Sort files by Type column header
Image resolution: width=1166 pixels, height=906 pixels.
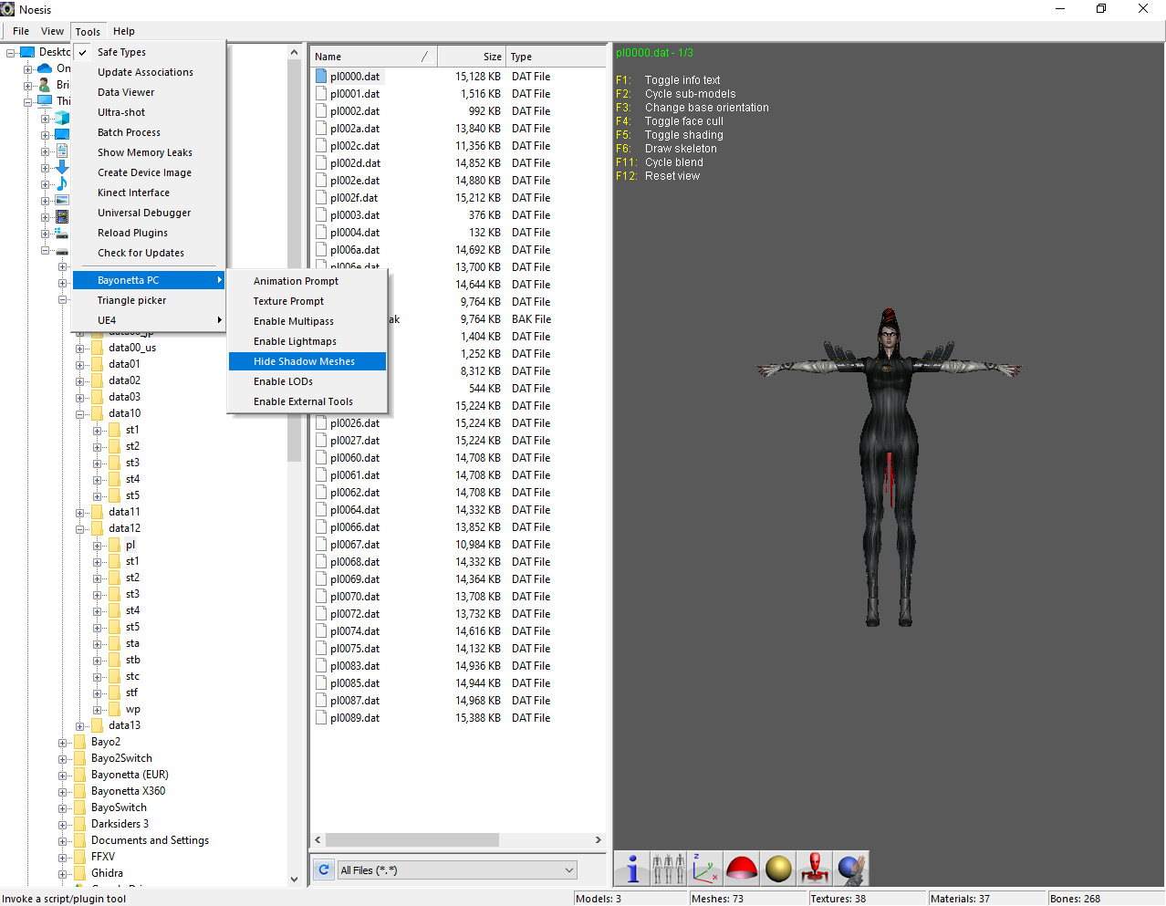pos(556,57)
